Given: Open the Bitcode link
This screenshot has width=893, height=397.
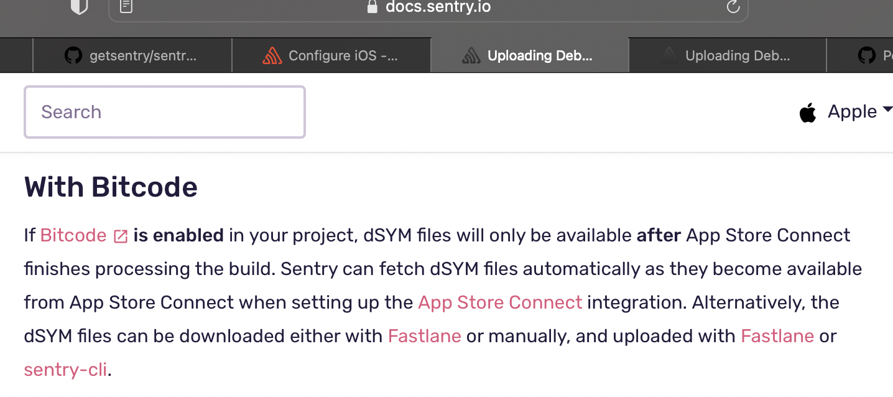Looking at the screenshot, I should [x=72, y=235].
